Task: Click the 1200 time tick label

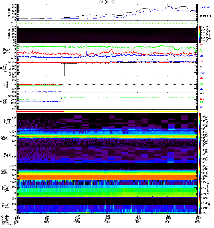Action: pyautogui.click(x=197, y=222)
